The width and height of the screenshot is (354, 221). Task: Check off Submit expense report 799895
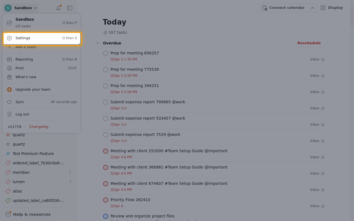106,102
